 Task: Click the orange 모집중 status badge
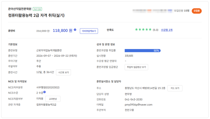click(197, 11)
